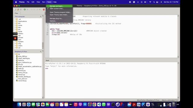Select Manage packages... menu entry
This screenshot has width=193, height=108.
(x=59, y=6)
